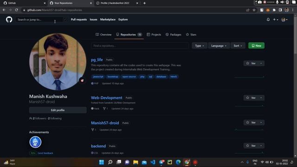This screenshot has width=297, height=167.
Task: Expand star list dropdown for Manish57-droid
Action: [x=261, y=122]
